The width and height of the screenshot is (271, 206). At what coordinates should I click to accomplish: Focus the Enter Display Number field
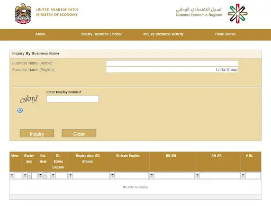click(73, 99)
